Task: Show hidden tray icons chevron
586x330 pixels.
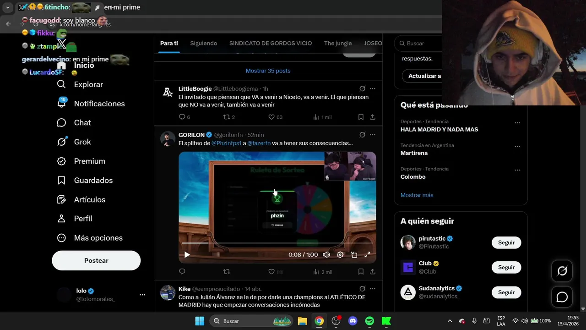Action: point(450,321)
